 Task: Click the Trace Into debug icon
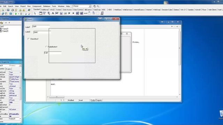pyautogui.click(x=26, y=14)
